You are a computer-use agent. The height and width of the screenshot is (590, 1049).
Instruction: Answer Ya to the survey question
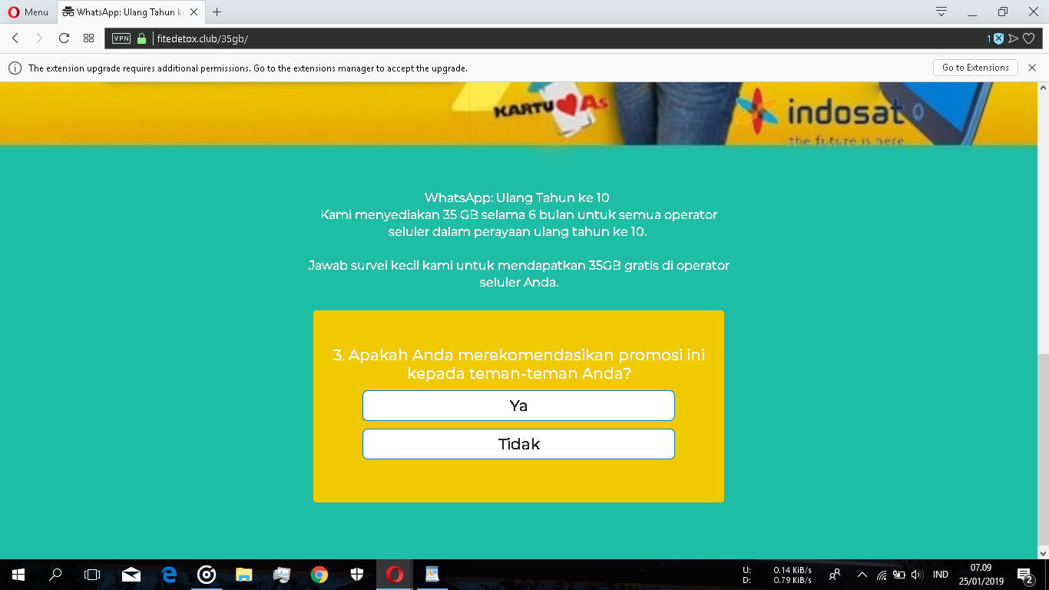(x=518, y=406)
